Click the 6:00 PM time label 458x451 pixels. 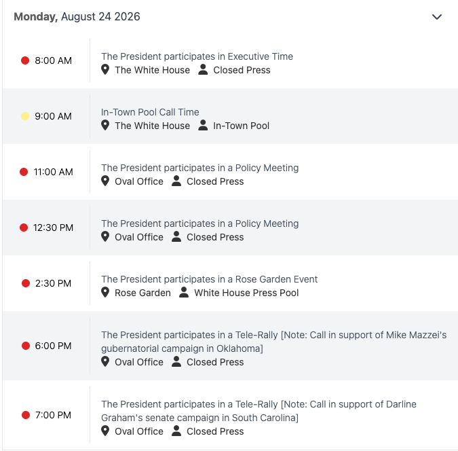53,346
